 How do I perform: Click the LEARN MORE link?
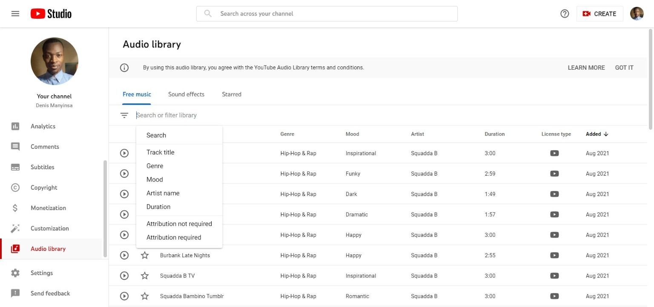[586, 67]
